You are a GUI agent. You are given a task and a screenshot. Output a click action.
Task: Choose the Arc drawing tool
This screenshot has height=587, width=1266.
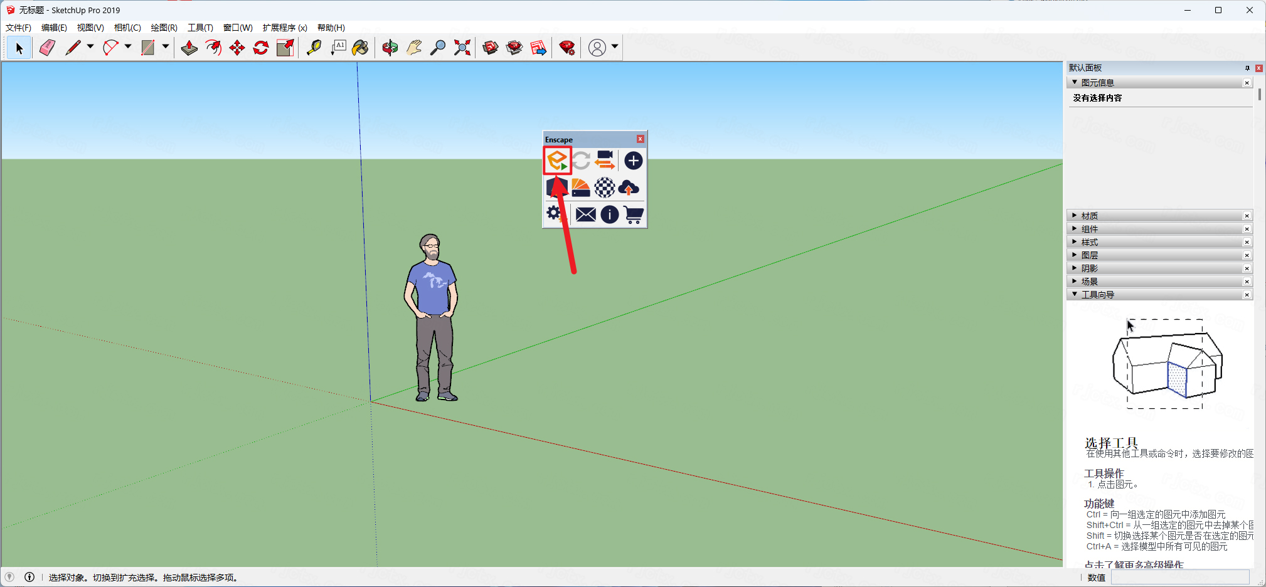coord(110,48)
